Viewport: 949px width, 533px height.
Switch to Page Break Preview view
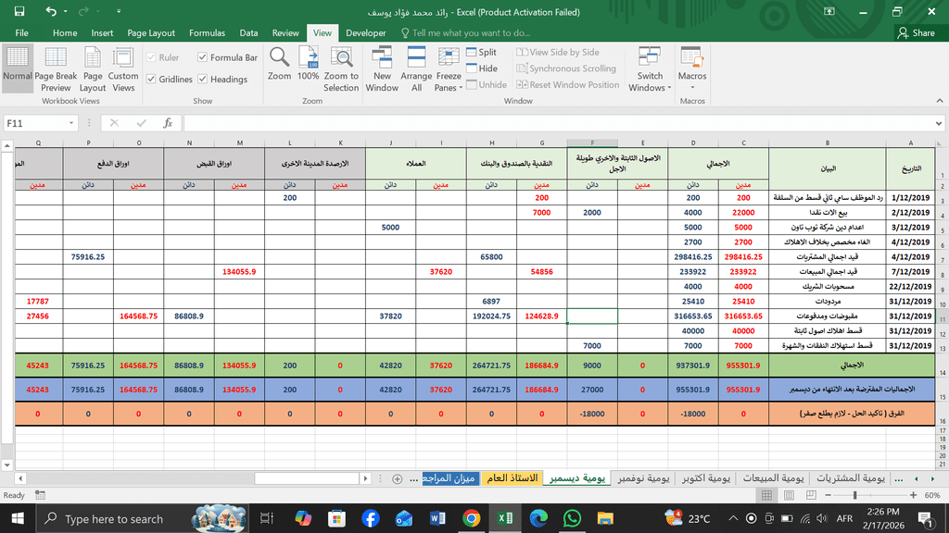[56, 68]
